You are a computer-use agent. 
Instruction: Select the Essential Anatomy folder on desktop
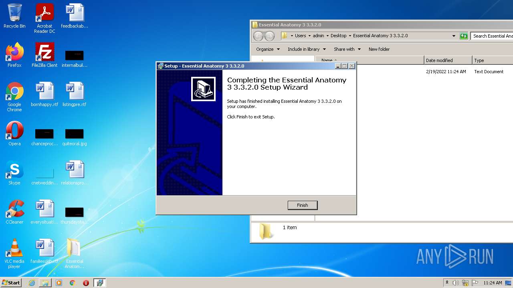click(75, 254)
